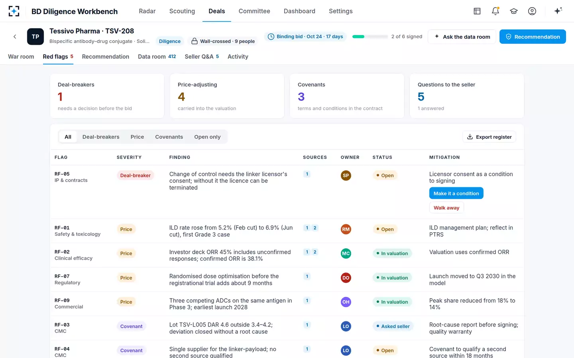Click the OH owner avatar on RF-09

pos(346,302)
